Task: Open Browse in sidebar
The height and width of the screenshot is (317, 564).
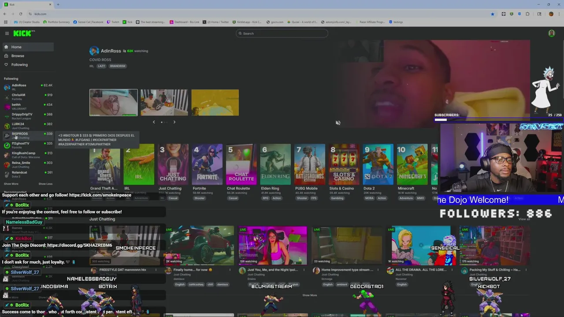Action: pyautogui.click(x=27, y=56)
